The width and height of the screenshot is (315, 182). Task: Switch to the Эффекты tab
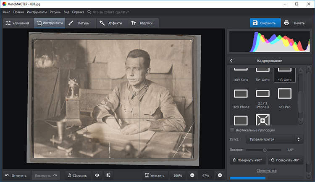point(111,23)
